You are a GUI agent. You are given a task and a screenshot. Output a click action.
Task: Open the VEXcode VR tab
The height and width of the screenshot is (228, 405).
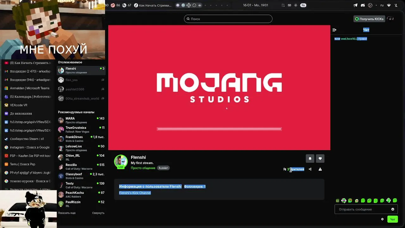[28, 105]
